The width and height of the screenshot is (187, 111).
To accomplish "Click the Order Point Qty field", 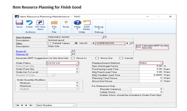I will 63,69.
